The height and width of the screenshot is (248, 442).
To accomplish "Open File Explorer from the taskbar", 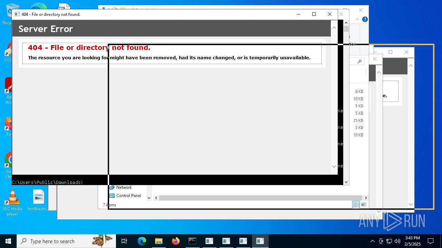I will 159,241.
